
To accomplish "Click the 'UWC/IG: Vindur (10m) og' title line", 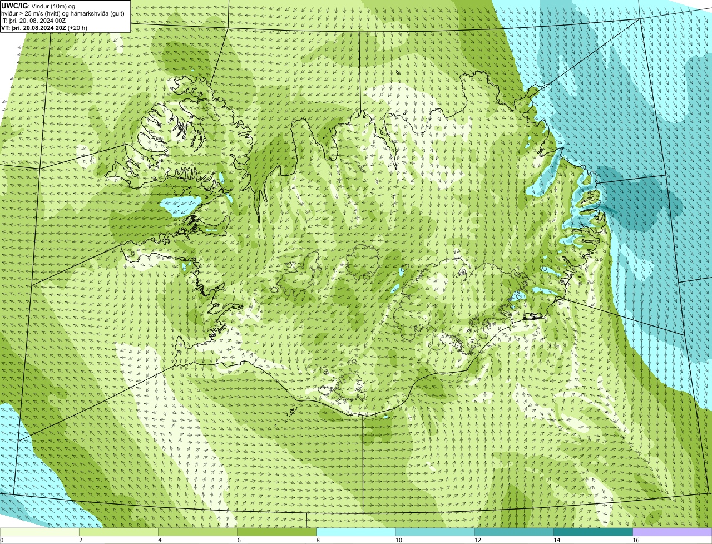I will click(x=38, y=6).
